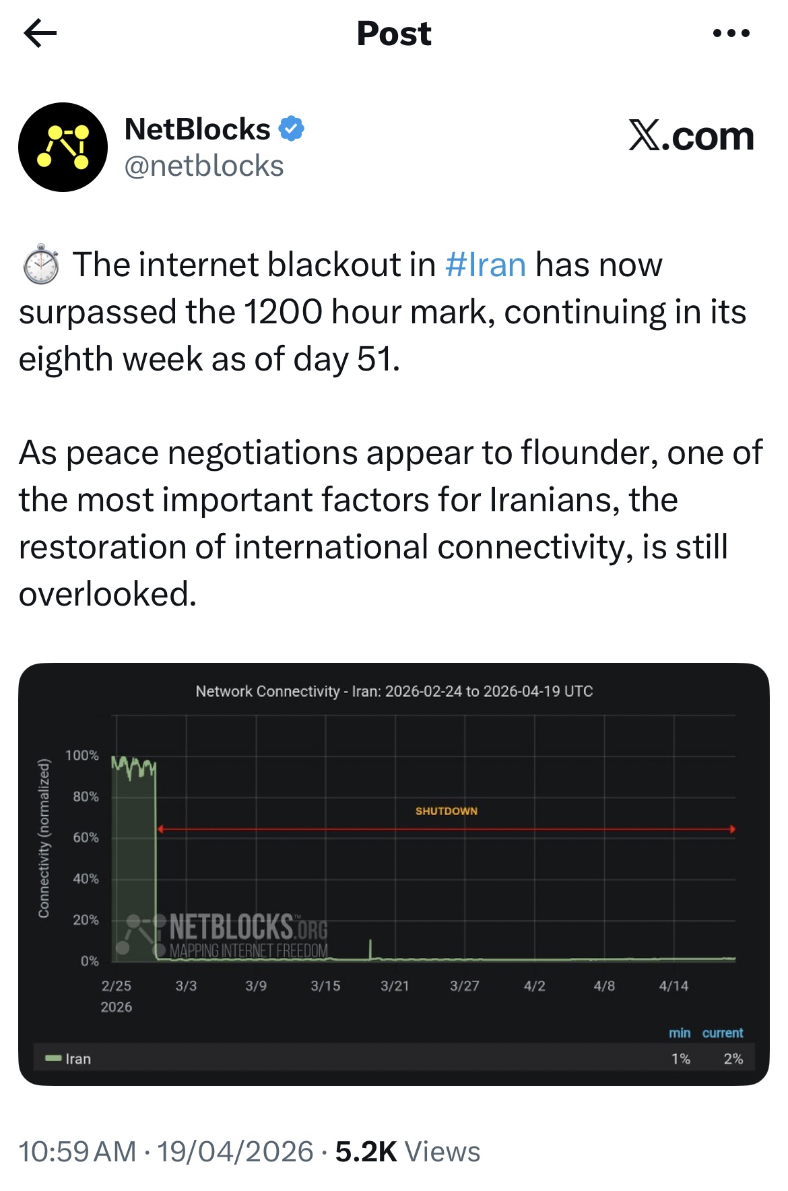Open the network connectivity chart image
This screenshot has width=788, height=1191.
click(445, 876)
